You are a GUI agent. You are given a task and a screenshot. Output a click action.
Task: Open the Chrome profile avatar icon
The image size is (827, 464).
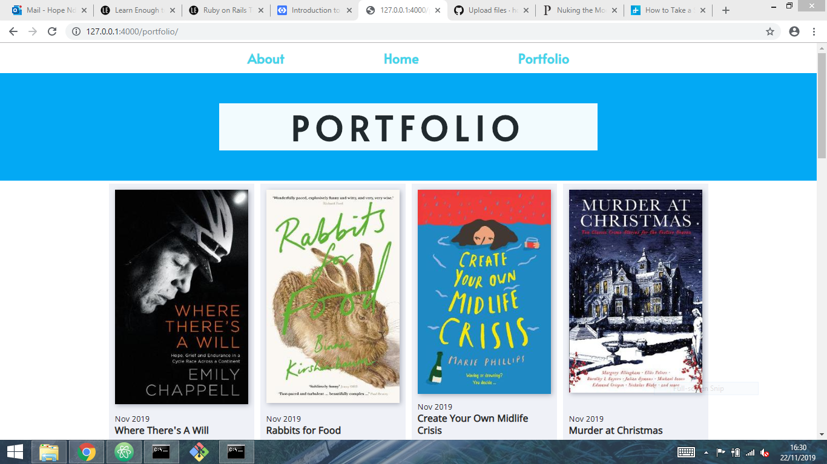click(x=794, y=31)
